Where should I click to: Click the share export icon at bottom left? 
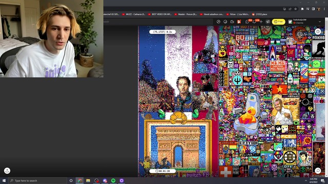pos(7,171)
